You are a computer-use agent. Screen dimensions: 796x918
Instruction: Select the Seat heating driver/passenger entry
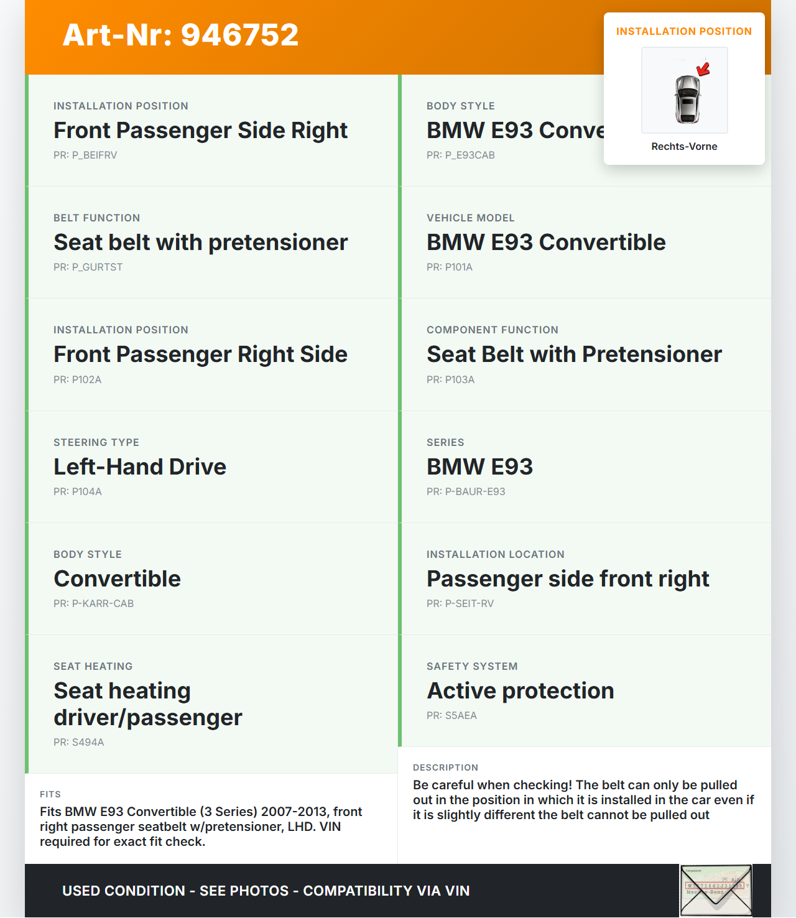148,704
